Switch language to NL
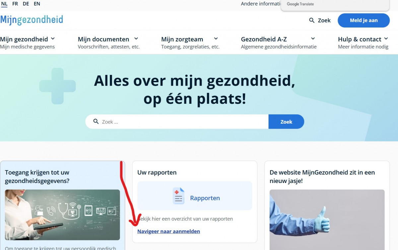The width and height of the screenshot is (398, 250). 4,4
